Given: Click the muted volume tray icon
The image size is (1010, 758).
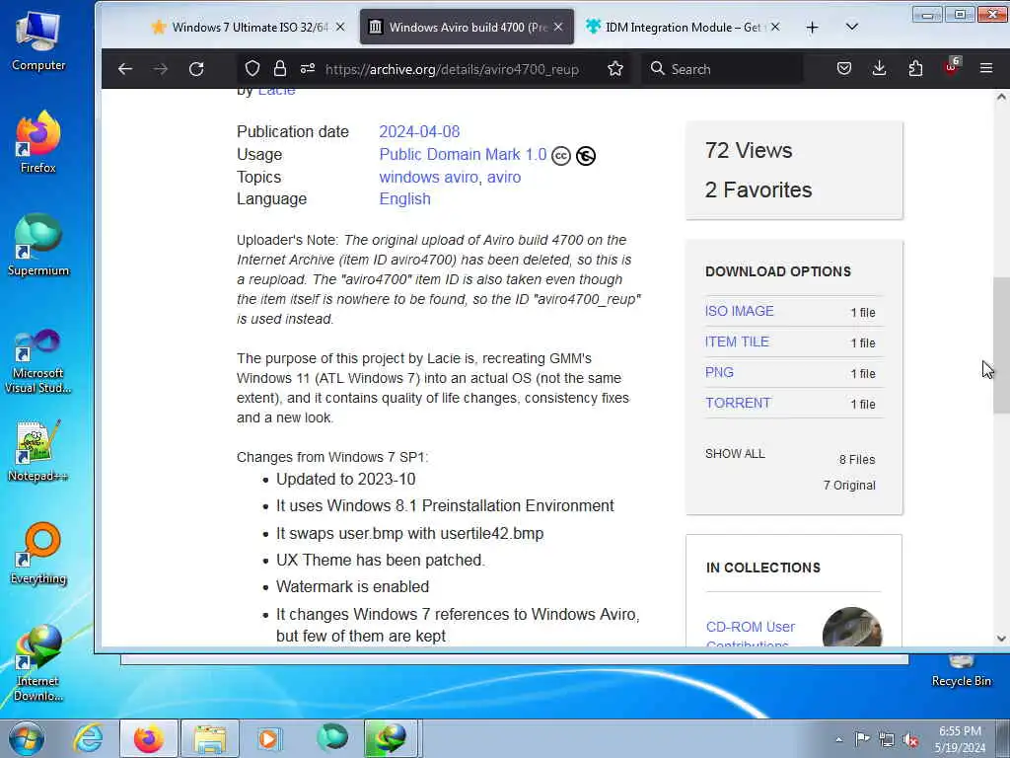Looking at the screenshot, I should (910, 740).
